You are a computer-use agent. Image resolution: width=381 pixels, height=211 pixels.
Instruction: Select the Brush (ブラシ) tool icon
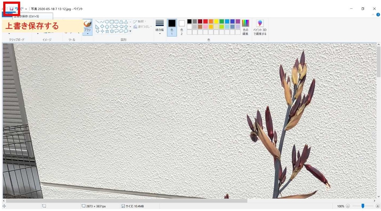tap(87, 24)
